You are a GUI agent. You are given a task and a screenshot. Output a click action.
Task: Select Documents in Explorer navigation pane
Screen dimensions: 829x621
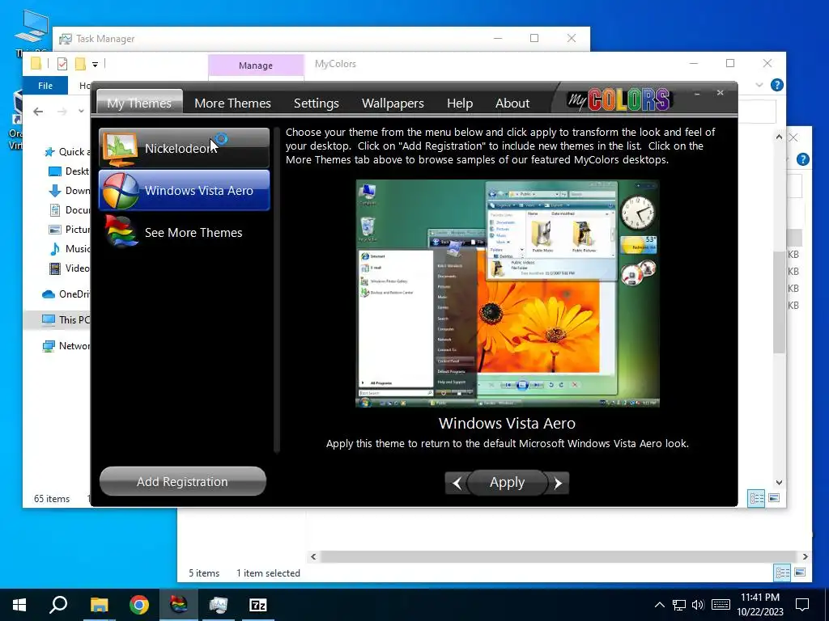point(69,210)
